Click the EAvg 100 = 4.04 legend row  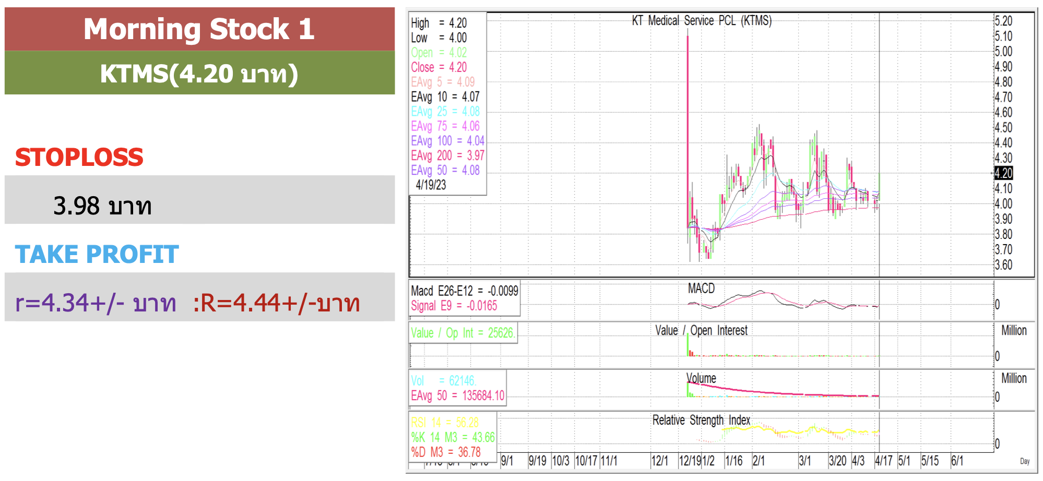(x=447, y=140)
